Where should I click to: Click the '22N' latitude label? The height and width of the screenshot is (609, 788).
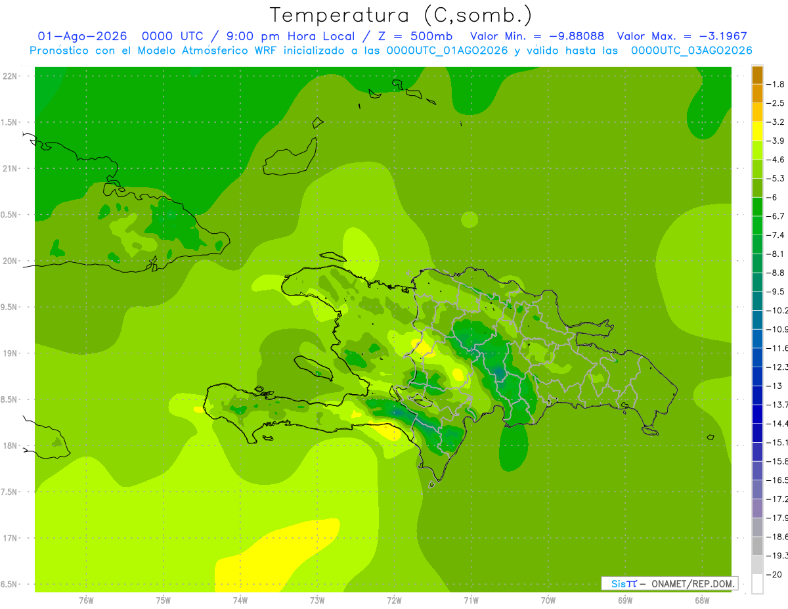pyautogui.click(x=10, y=76)
